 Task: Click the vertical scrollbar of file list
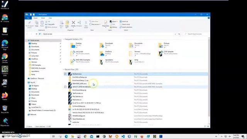209,78
